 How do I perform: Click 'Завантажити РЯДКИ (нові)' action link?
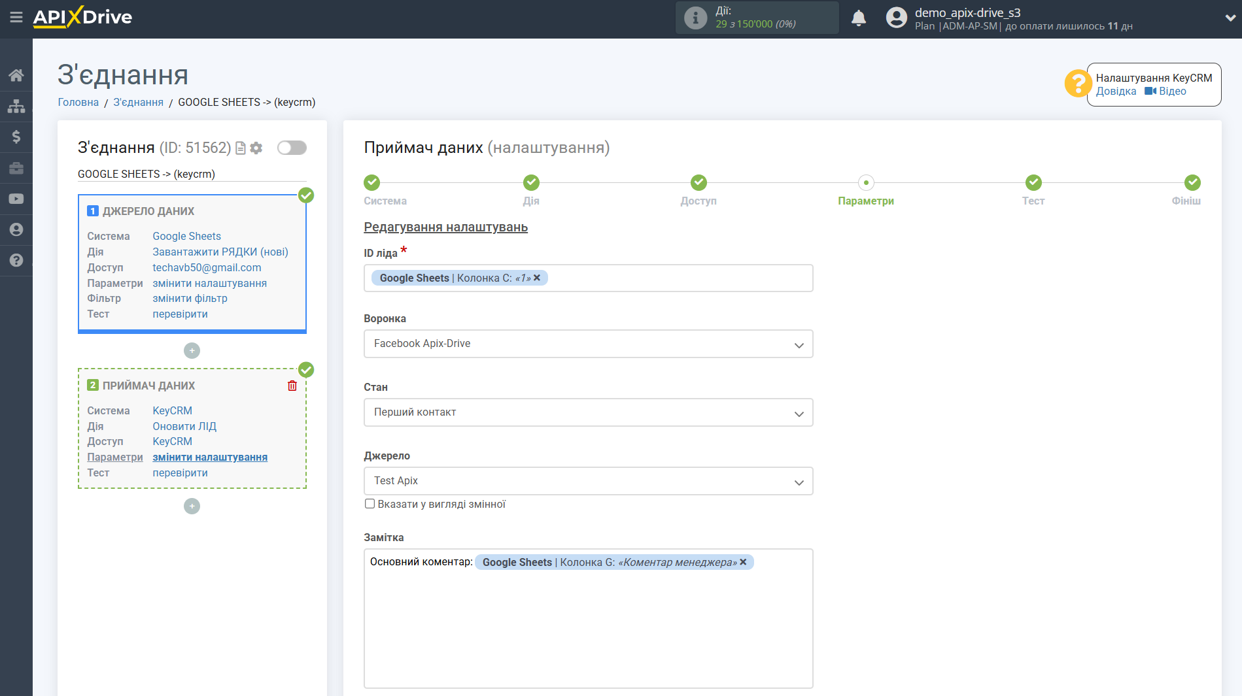(220, 252)
